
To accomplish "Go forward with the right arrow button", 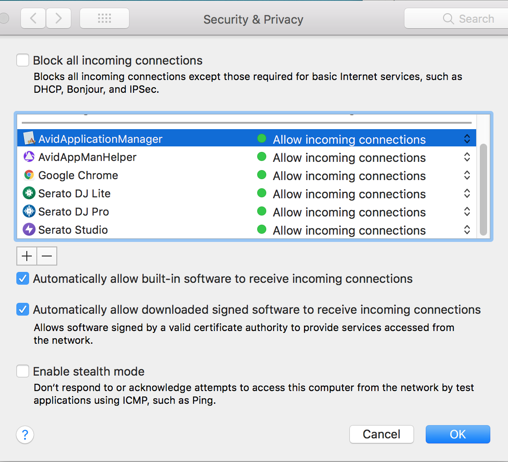I will (x=59, y=19).
